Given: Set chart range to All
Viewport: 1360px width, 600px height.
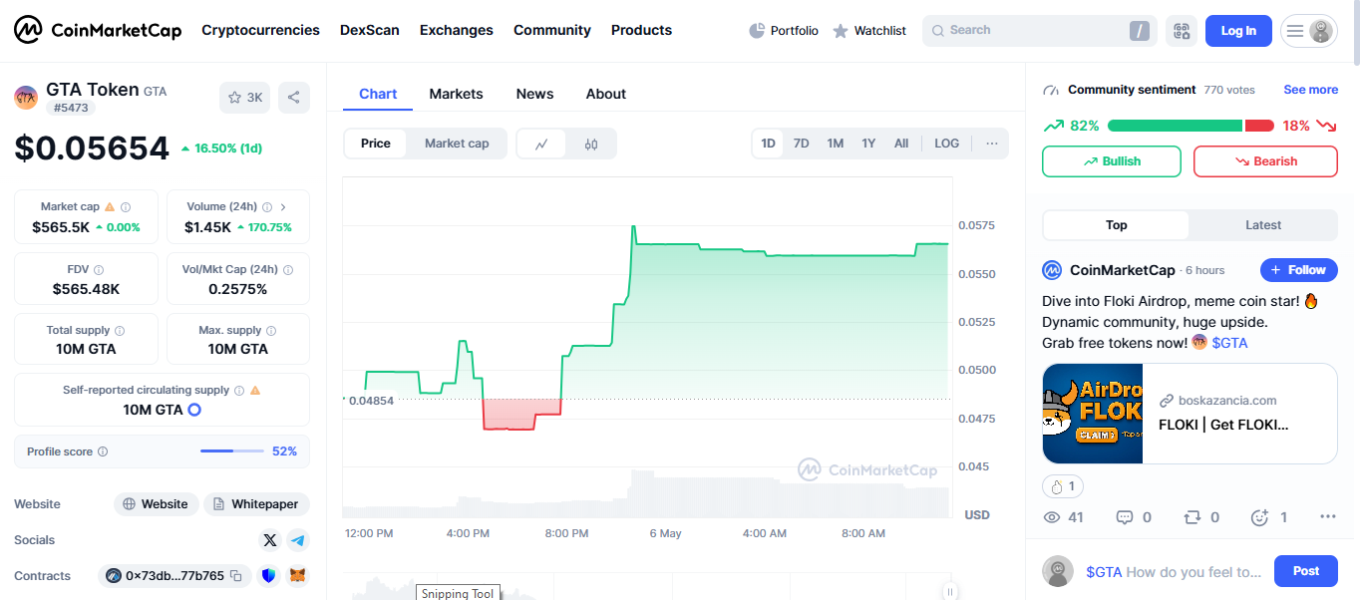Looking at the screenshot, I should coord(901,144).
